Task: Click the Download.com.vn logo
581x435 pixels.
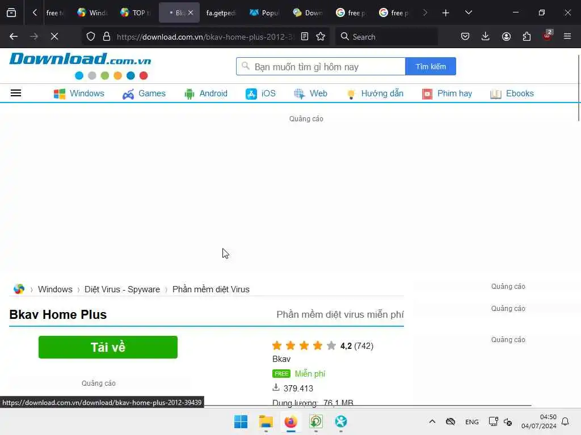Action: (x=80, y=66)
